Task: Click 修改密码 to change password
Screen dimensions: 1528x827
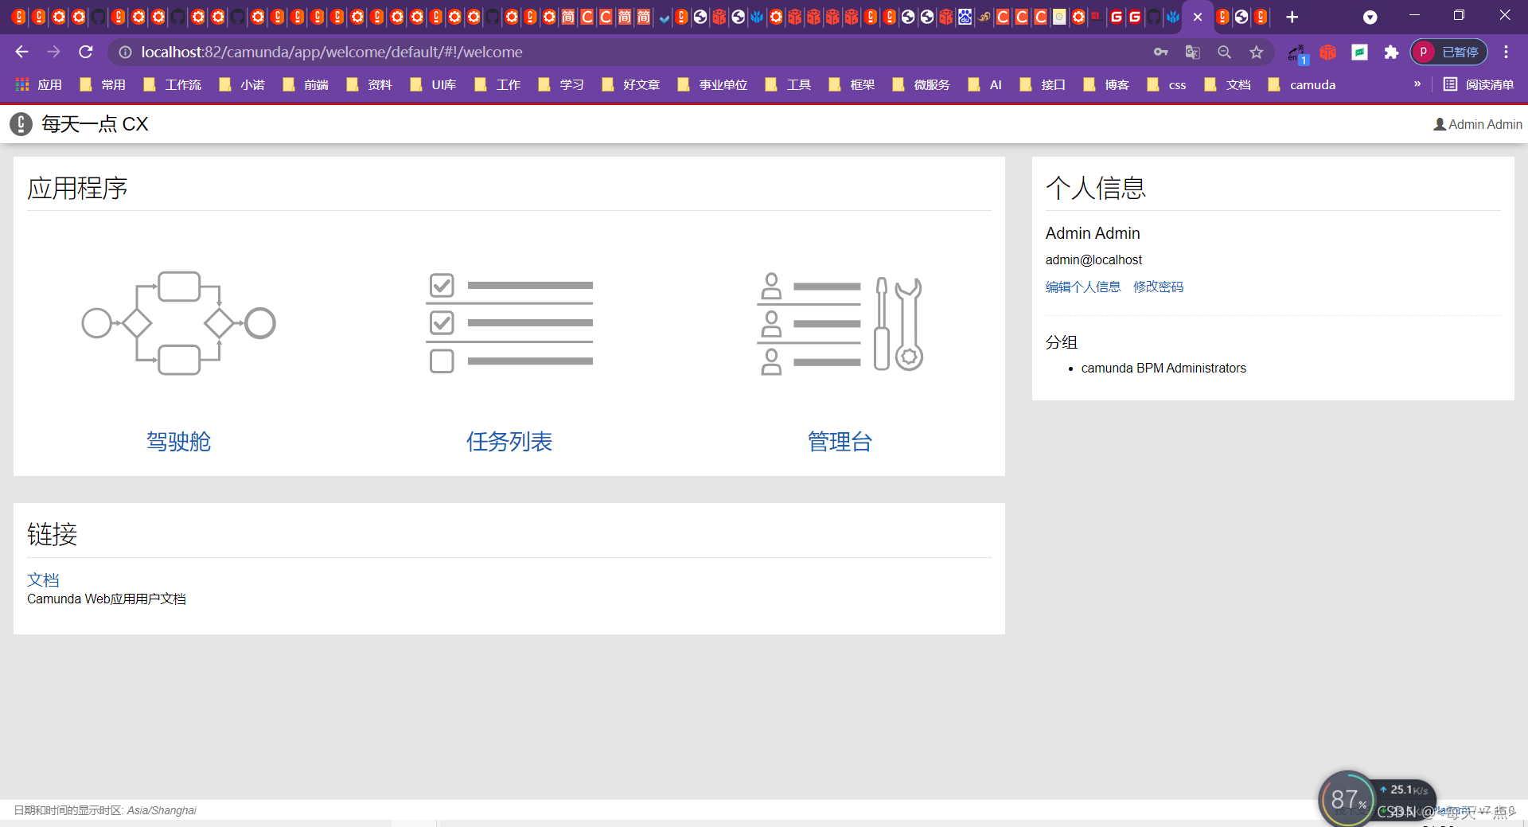Action: [1159, 287]
